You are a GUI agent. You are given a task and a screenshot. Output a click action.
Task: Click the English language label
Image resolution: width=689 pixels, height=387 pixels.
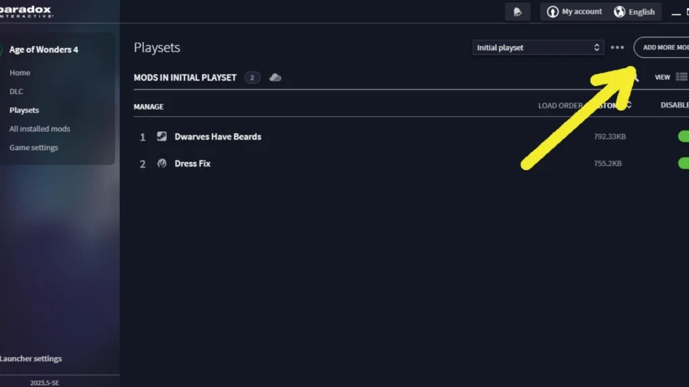(641, 12)
